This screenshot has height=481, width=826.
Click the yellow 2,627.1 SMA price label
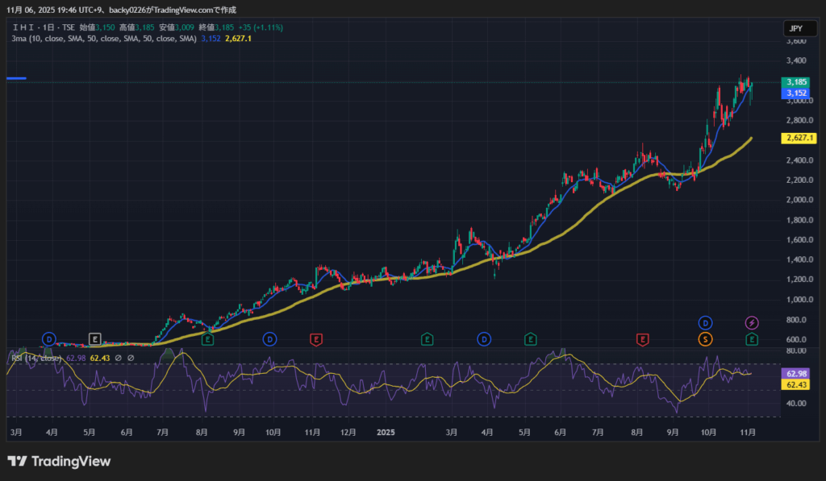click(796, 139)
